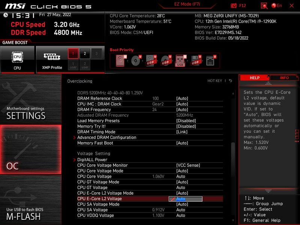The height and width of the screenshot is (225, 300).
Task: Click the lower help panel divider handle
Action: tap(268, 191)
